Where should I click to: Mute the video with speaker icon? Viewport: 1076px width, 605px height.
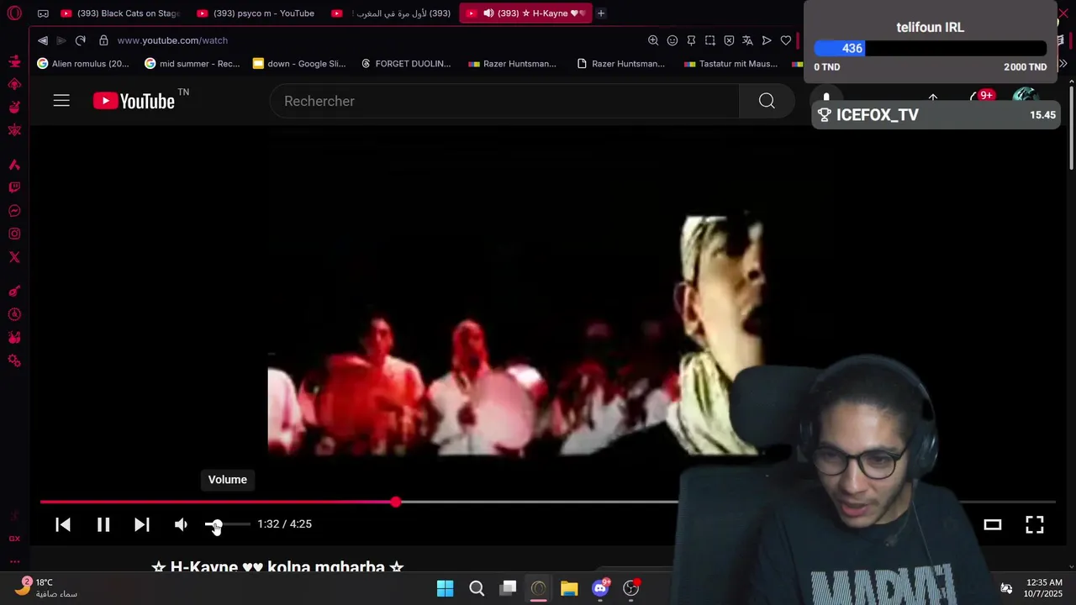coord(181,524)
